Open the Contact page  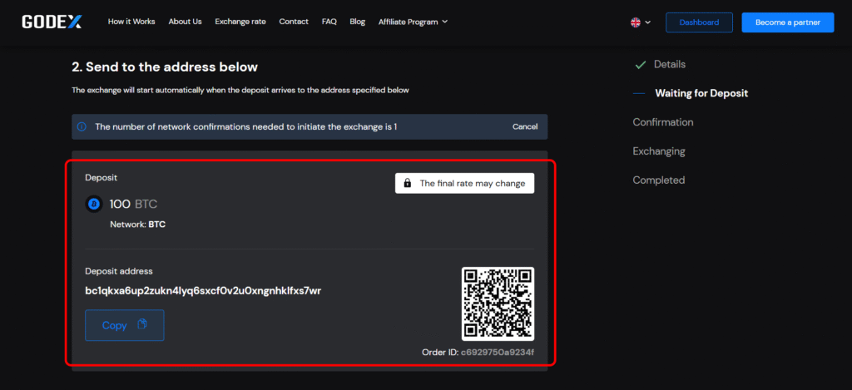[x=294, y=22]
